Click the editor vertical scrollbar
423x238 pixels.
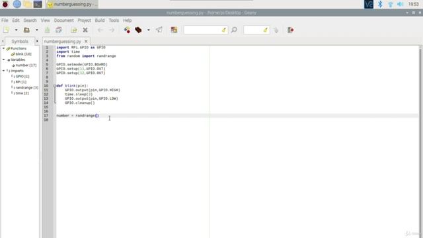pyautogui.click(x=420, y=141)
